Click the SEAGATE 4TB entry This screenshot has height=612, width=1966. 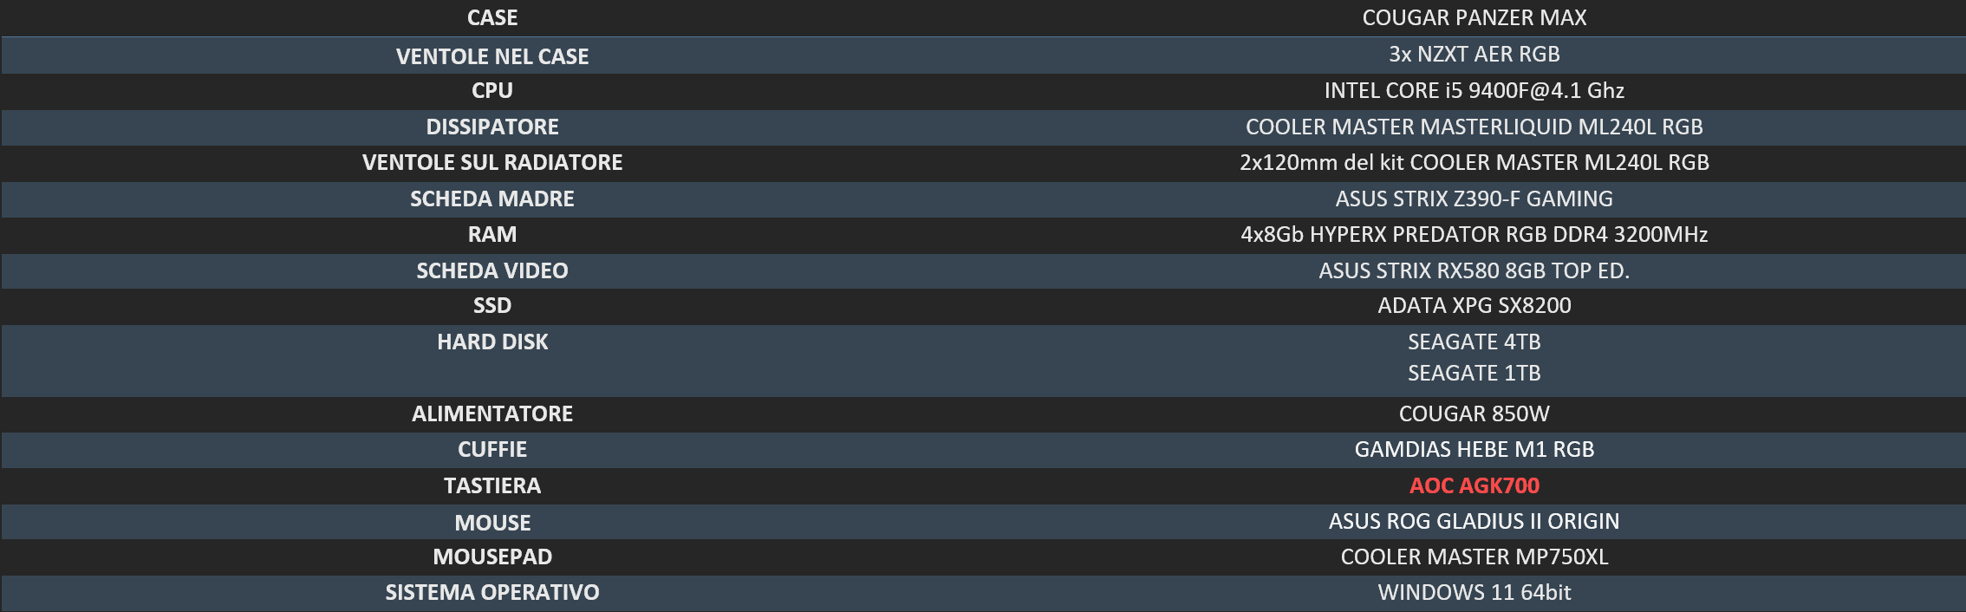click(x=1474, y=342)
